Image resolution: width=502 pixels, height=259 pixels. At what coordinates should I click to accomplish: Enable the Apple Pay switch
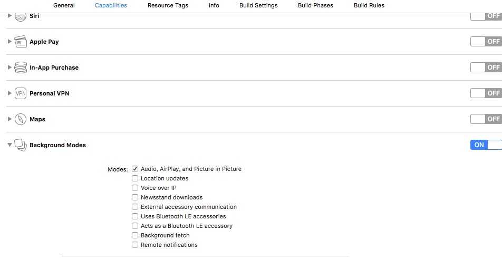(486, 41)
